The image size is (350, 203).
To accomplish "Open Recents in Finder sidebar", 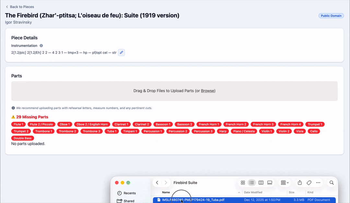I will [x=127, y=193].
